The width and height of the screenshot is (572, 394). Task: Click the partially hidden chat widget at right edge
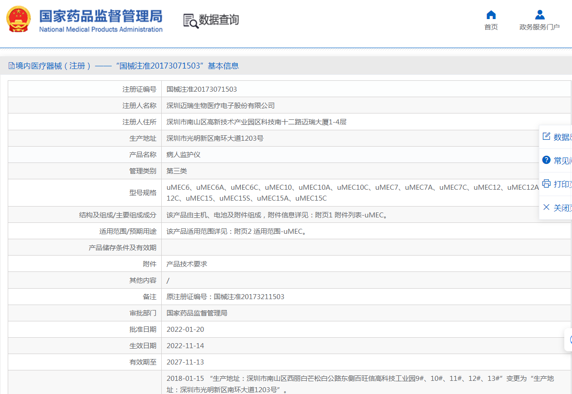[568, 340]
